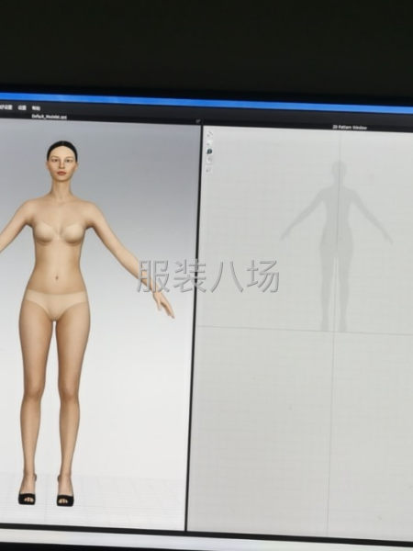Open the partially visible 偏好设置 menu
Viewport: 413px width, 551px height.
6,107
